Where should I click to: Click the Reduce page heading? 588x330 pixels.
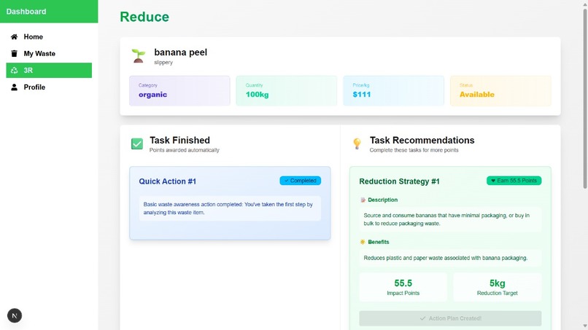point(144,17)
